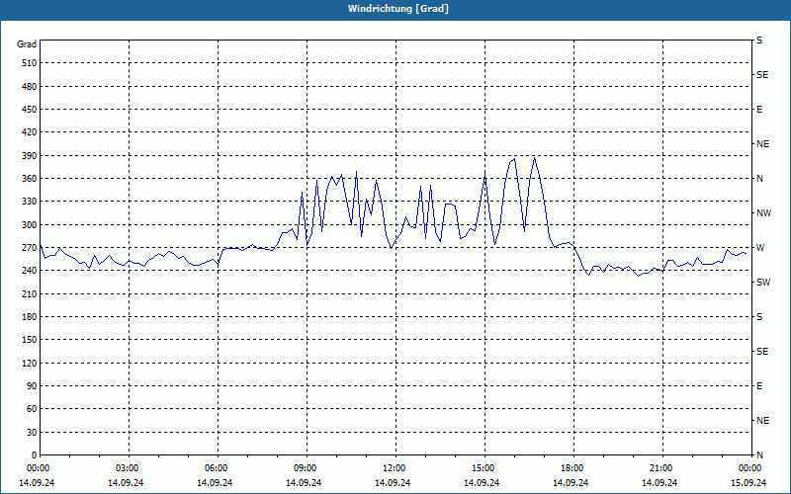This screenshot has height=494, width=791.
Task: Click the y-axis value "510"
Action: coord(30,63)
